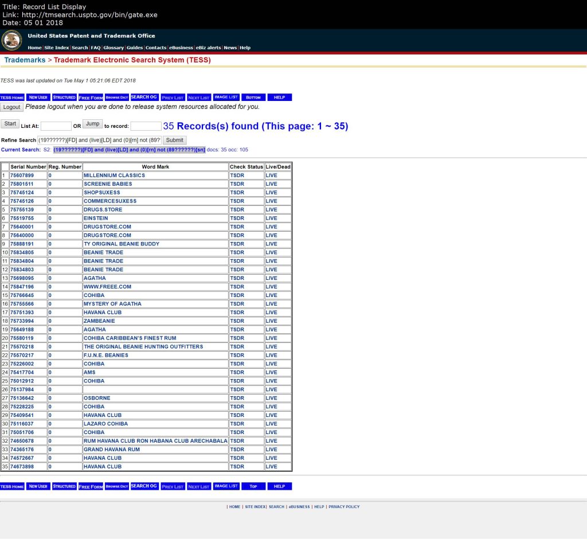587x539 pixels.
Task: Open FAQ in header navigation
Action: pyautogui.click(x=96, y=48)
